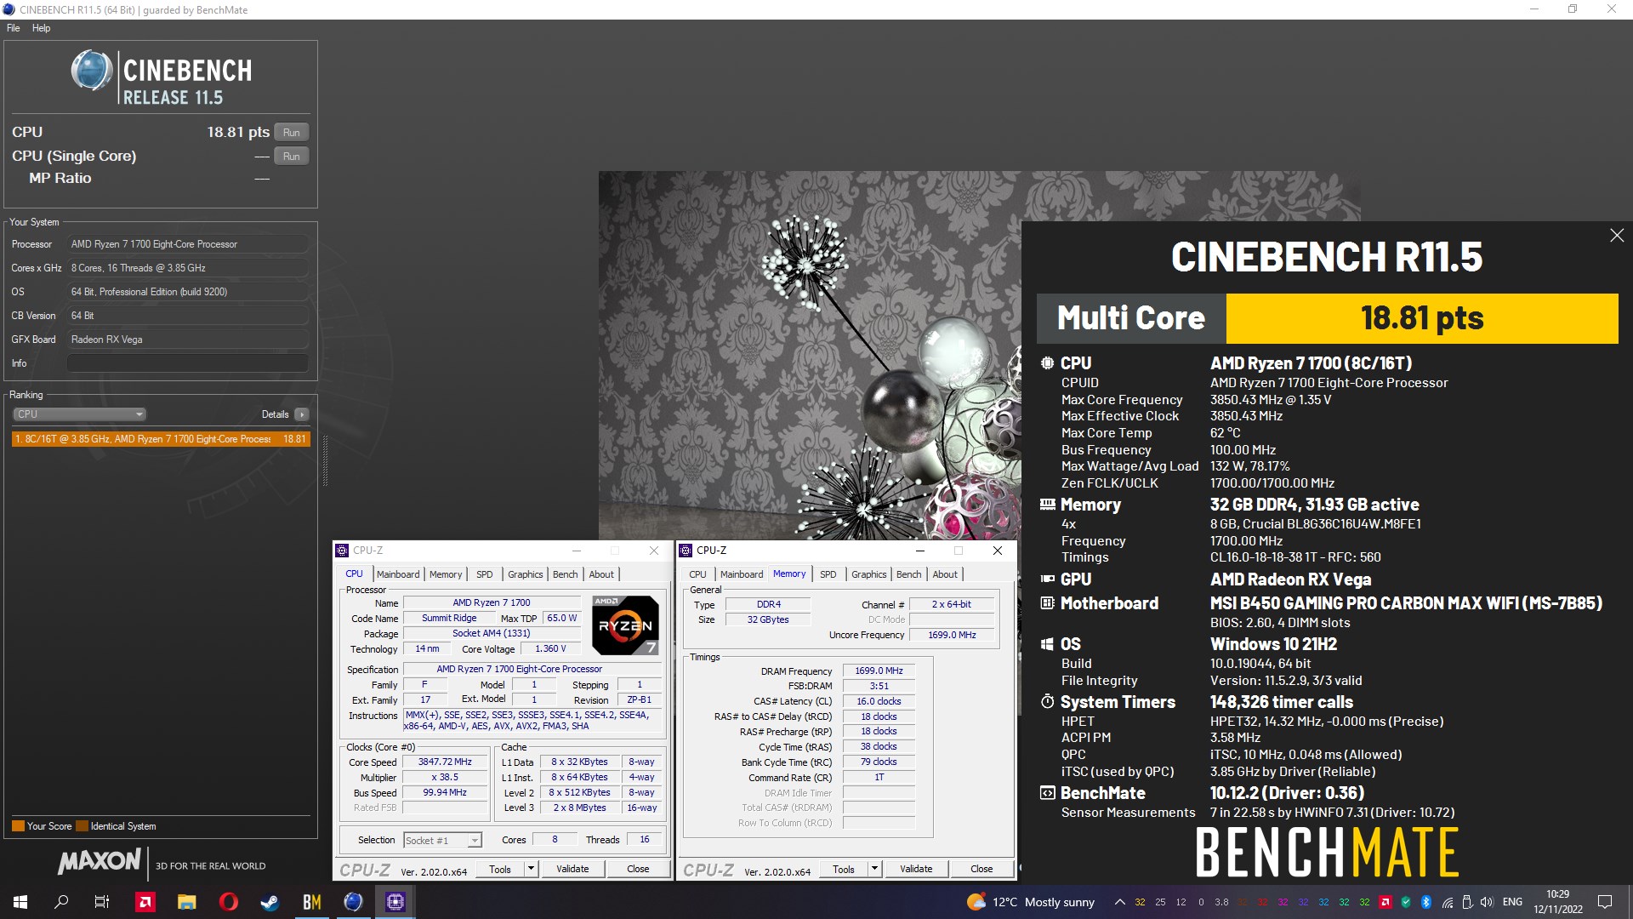
Task: Click the Cinebench globe logo
Action: (x=92, y=71)
